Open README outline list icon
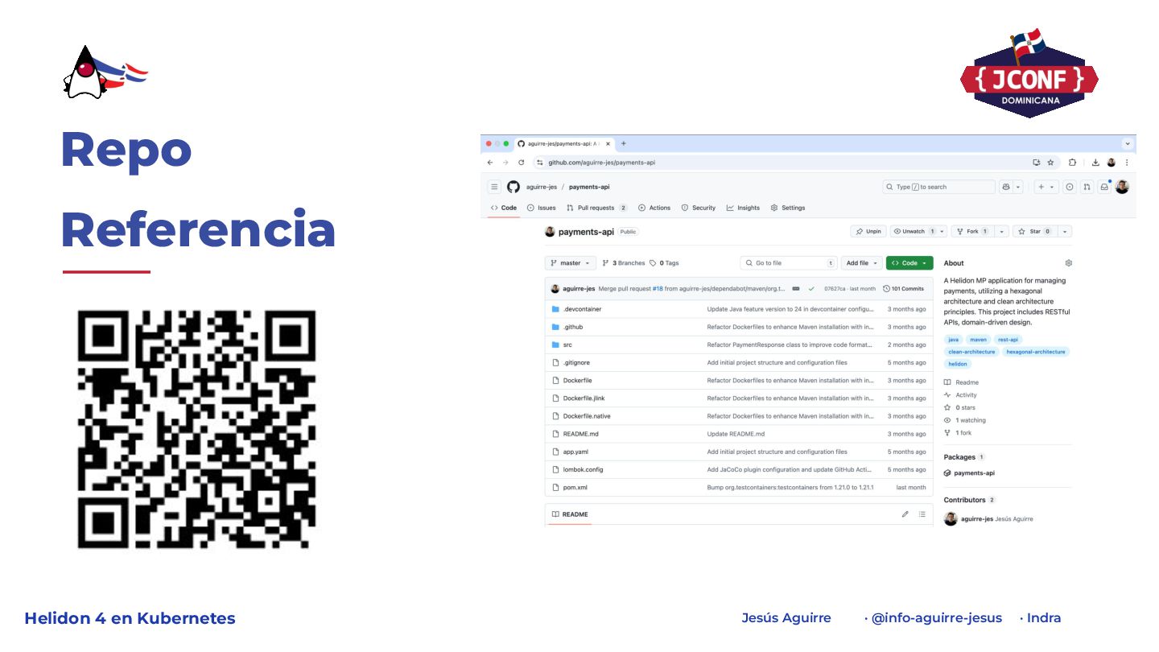 922,514
